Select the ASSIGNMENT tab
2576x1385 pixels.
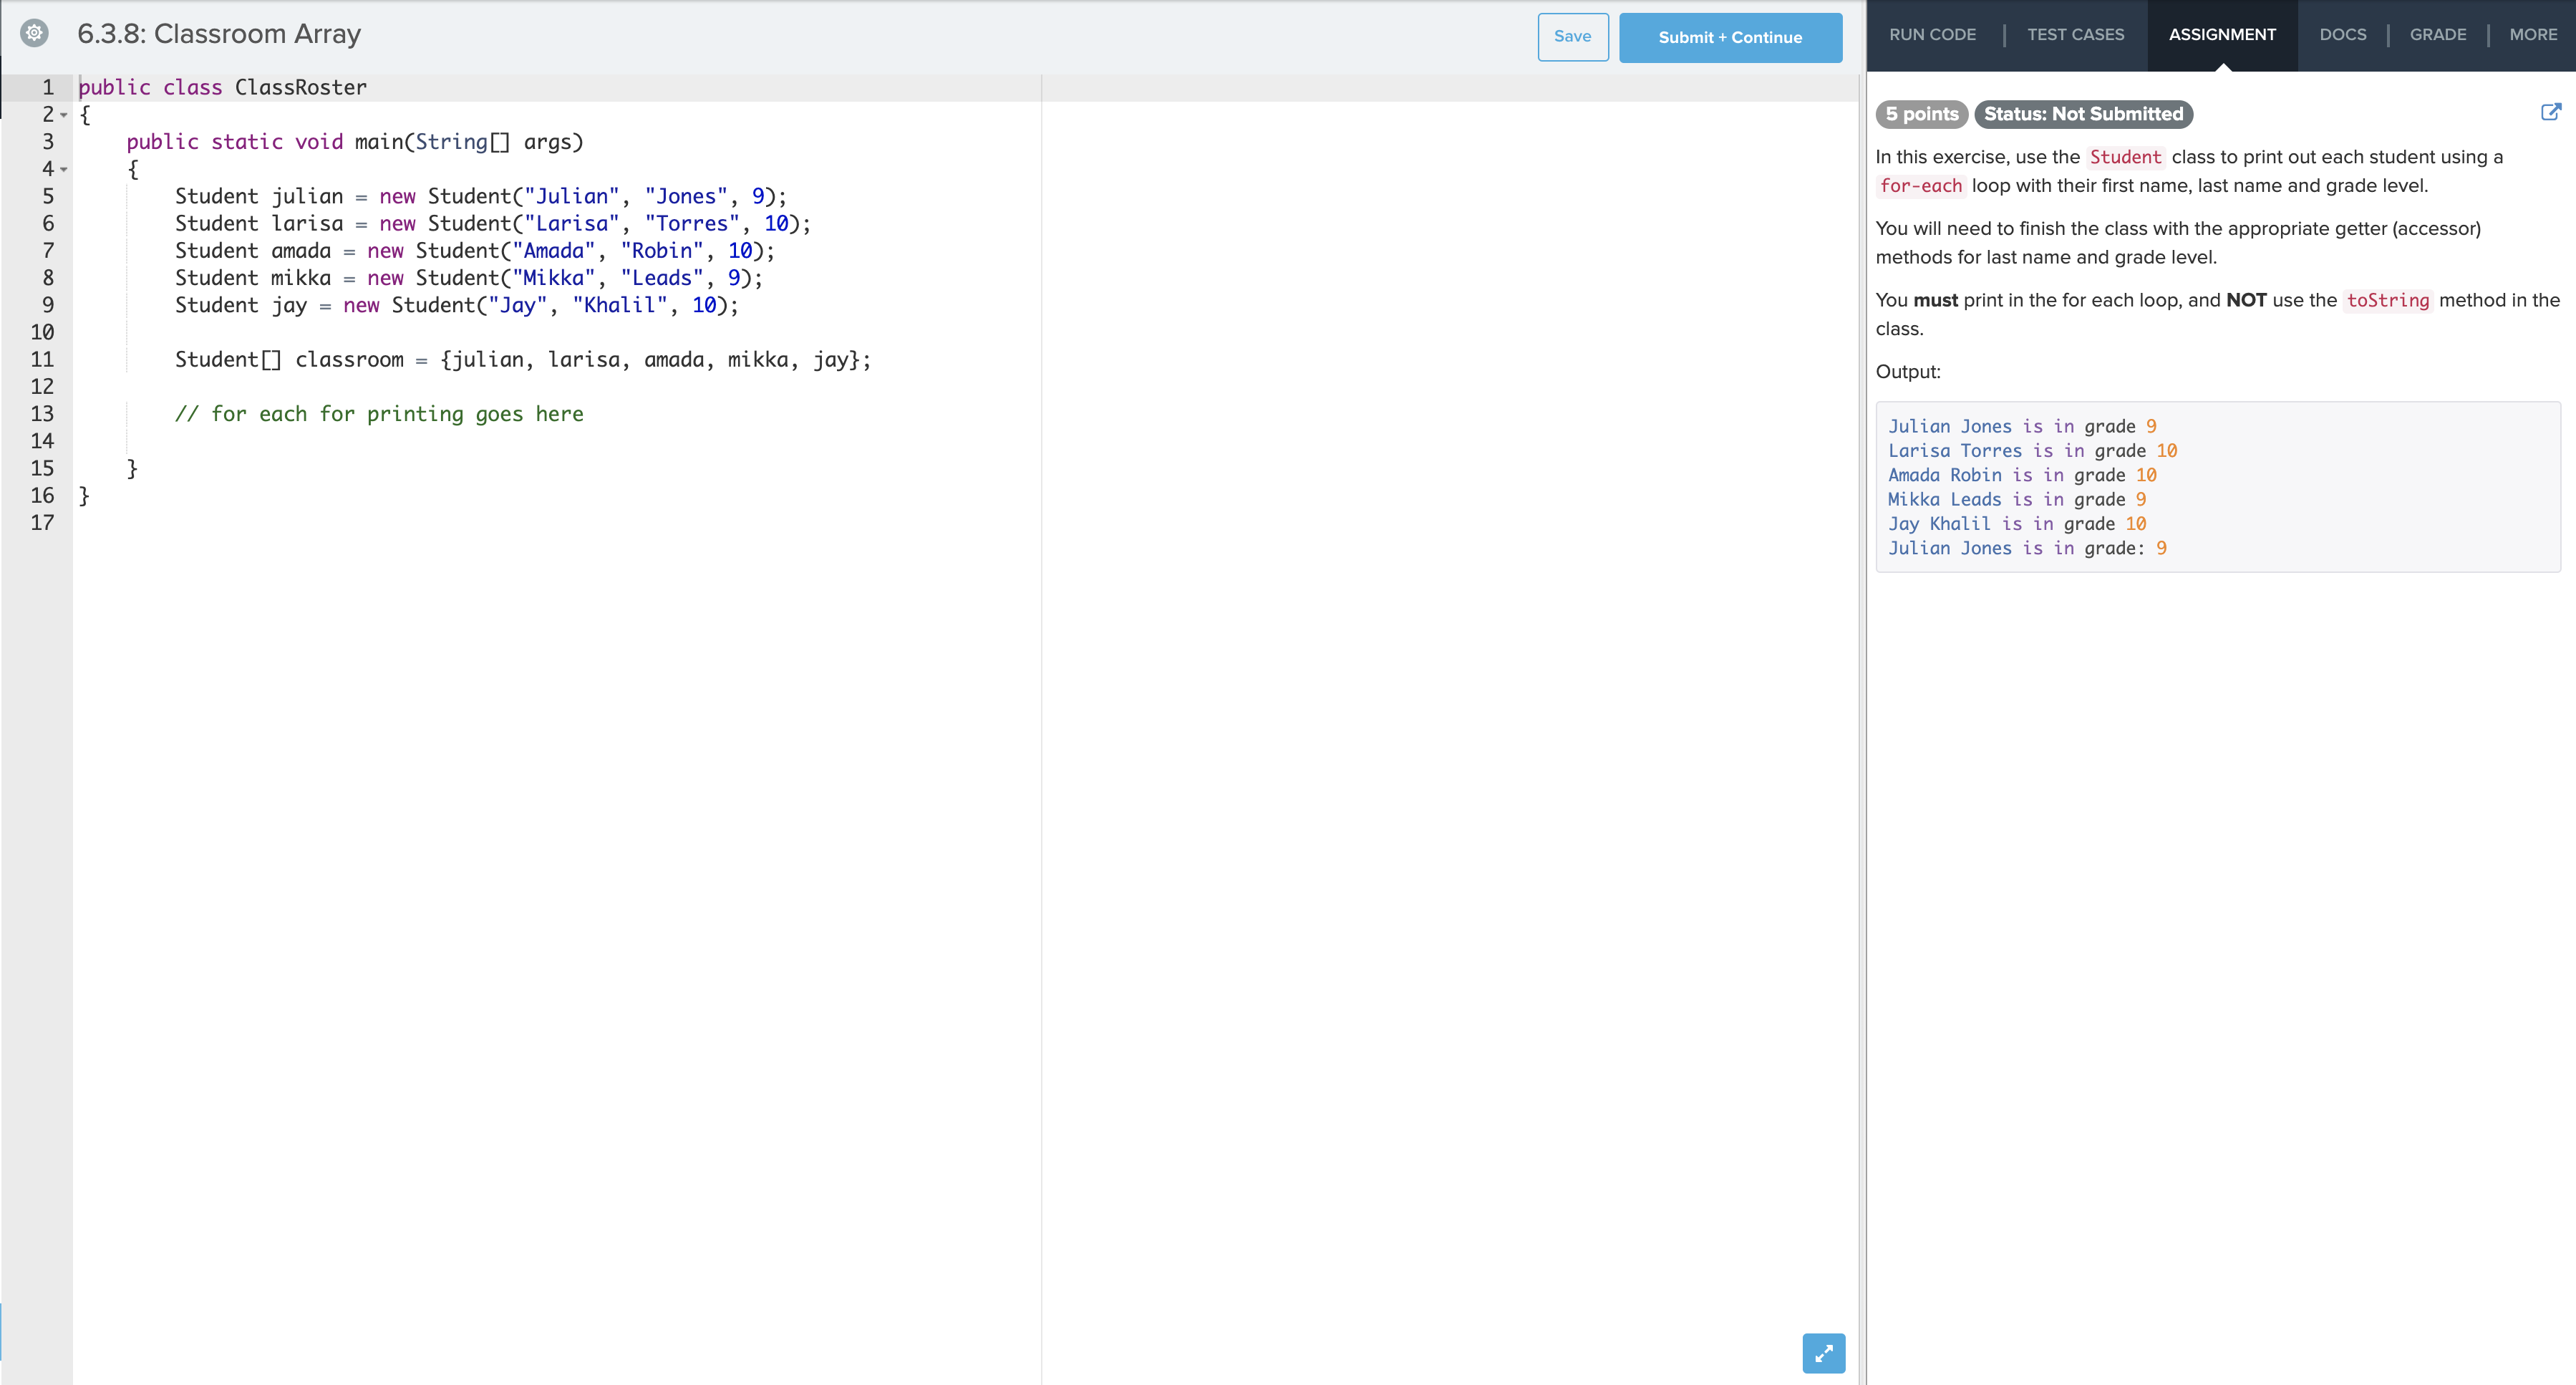point(2222,34)
